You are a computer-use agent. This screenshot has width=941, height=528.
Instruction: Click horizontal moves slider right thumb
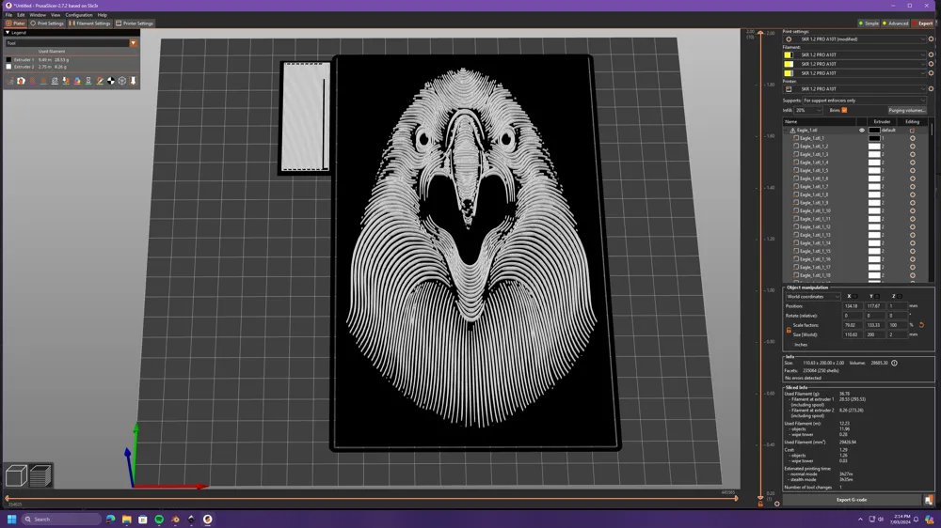click(737, 499)
